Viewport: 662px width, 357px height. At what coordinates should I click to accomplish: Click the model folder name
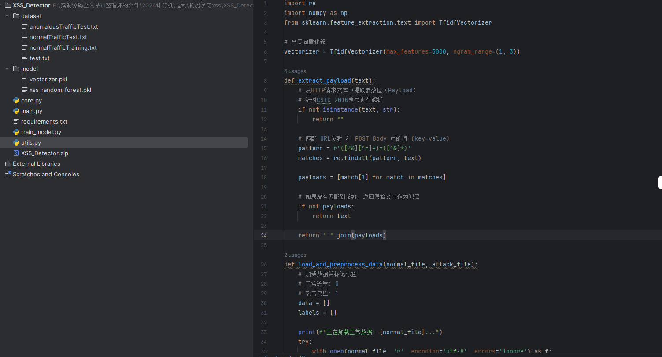[x=30, y=69]
